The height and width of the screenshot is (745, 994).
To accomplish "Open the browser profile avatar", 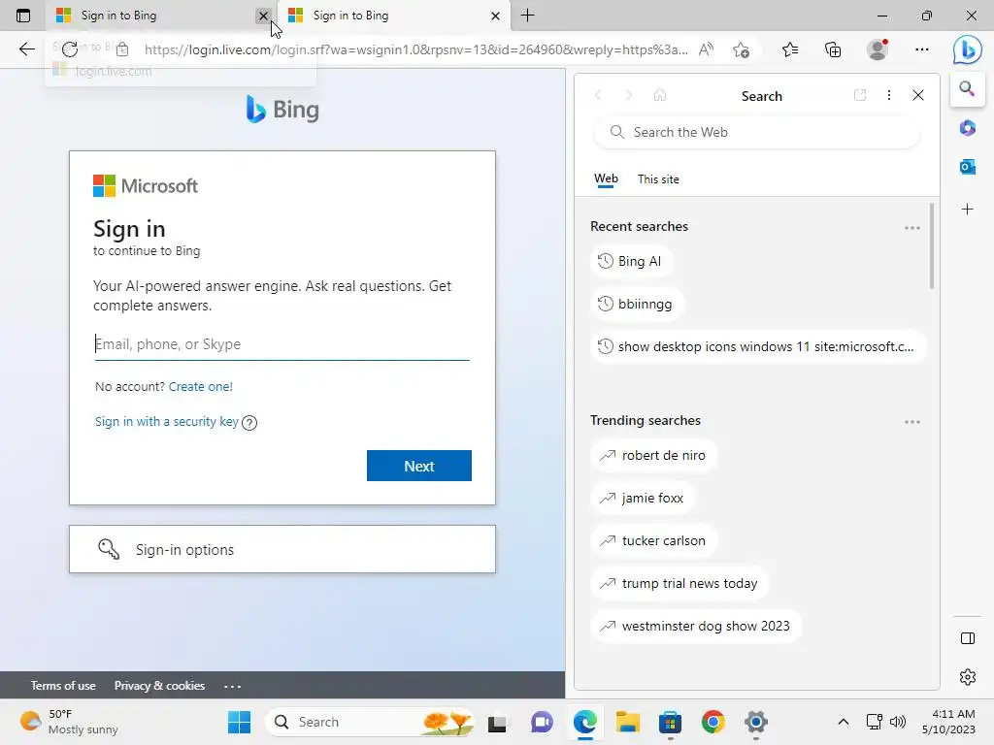I will point(878,49).
